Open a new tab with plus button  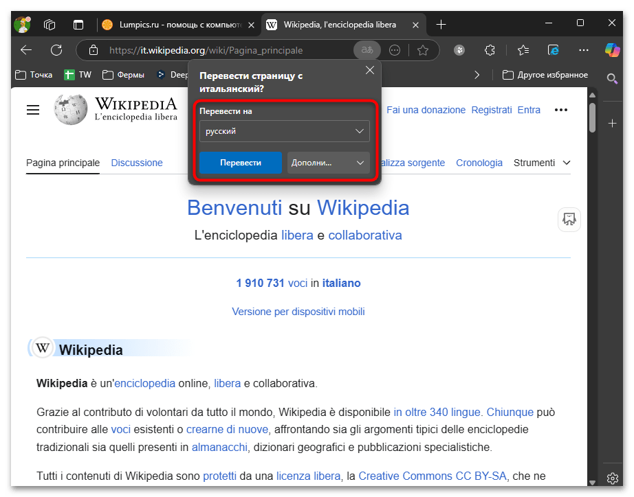[x=441, y=25]
